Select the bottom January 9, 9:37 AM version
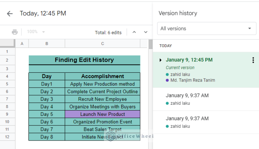The image size is (259, 149). tap(187, 119)
